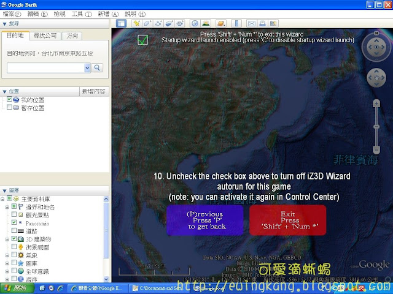
Task: Collapse the 圖層 panel triangle
Action: click(x=4, y=191)
